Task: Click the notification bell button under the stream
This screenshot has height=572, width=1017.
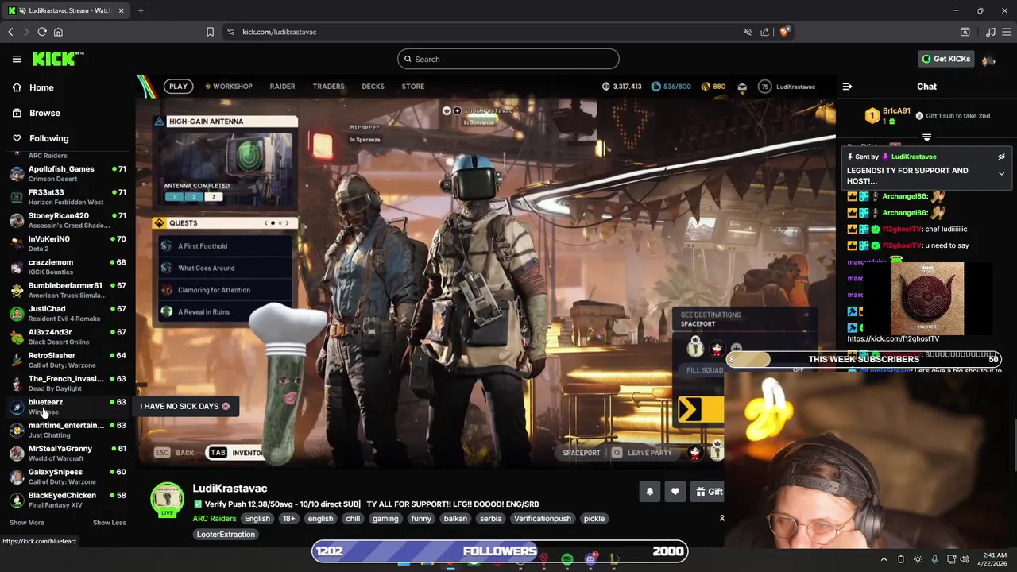Action: [650, 492]
